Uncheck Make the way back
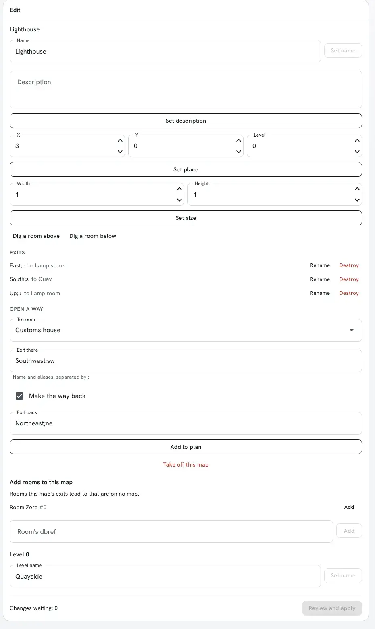The height and width of the screenshot is (629, 375). point(19,396)
